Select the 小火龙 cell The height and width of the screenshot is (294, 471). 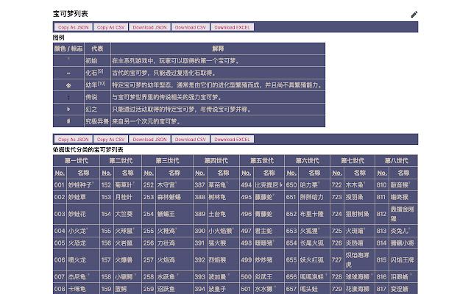83,231
